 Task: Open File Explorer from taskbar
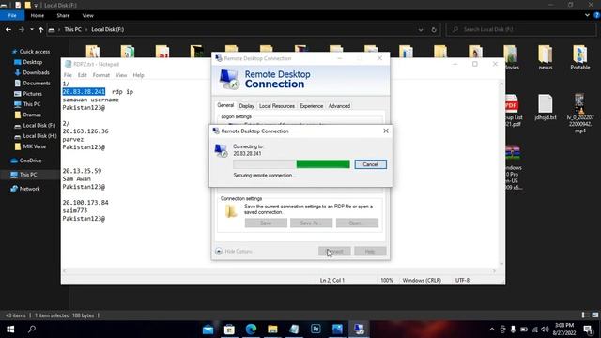click(272, 330)
